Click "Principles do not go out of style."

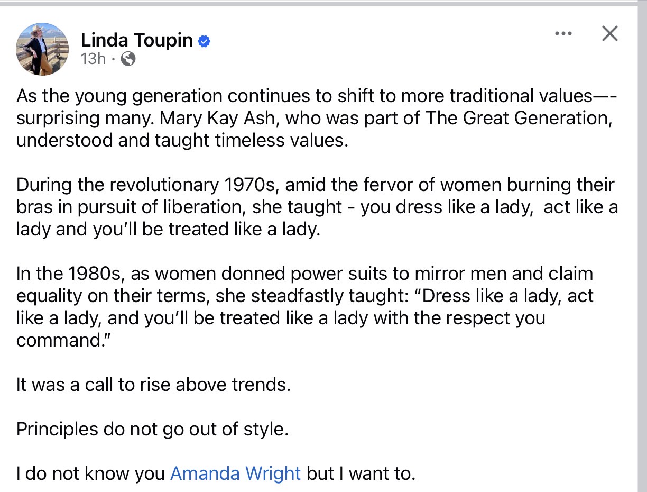coord(152,429)
